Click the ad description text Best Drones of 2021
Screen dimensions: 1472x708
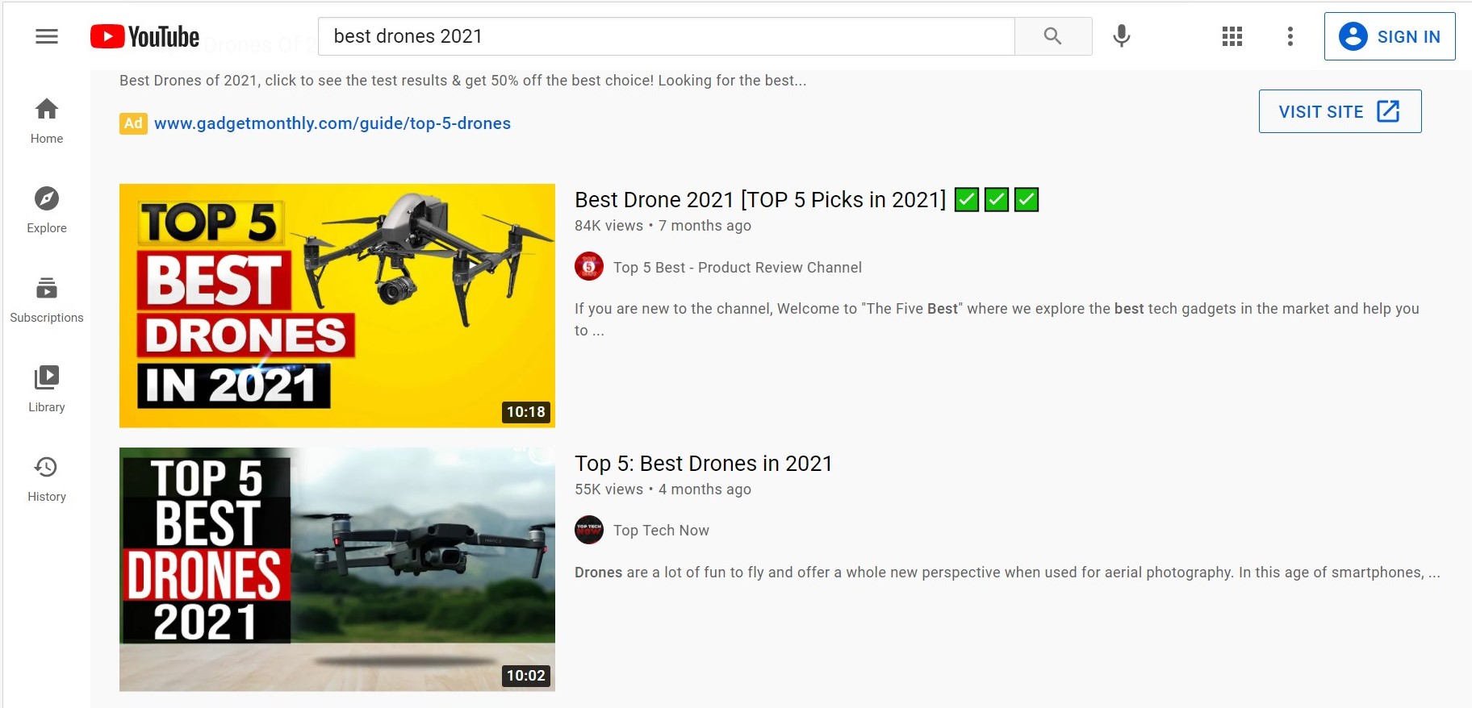[x=462, y=81]
